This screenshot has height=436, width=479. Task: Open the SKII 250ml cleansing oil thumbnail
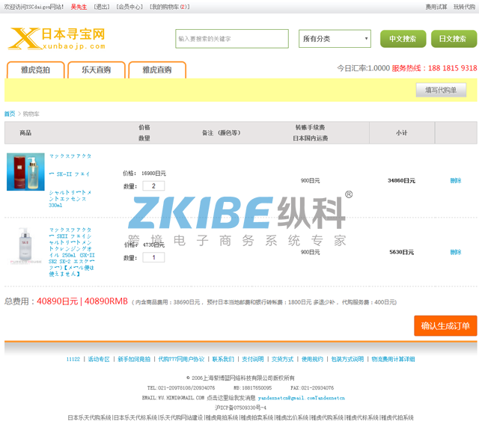tap(25, 246)
